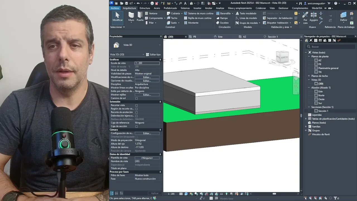357x201 pixels.
Task: Choose the Montante tool
Action: click(191, 23)
